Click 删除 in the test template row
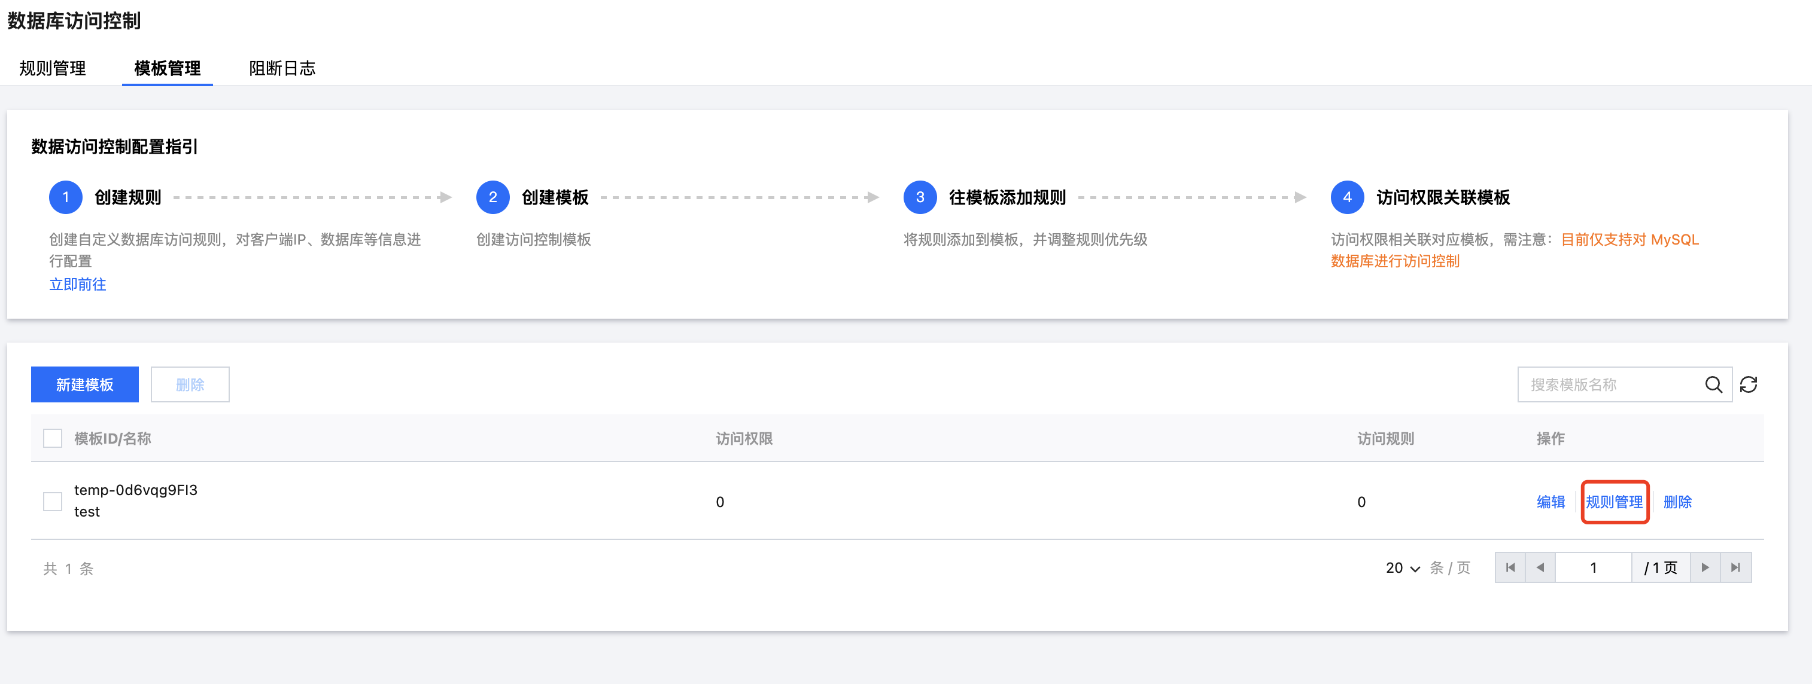Screen dimensions: 1812x684 [x=1677, y=502]
